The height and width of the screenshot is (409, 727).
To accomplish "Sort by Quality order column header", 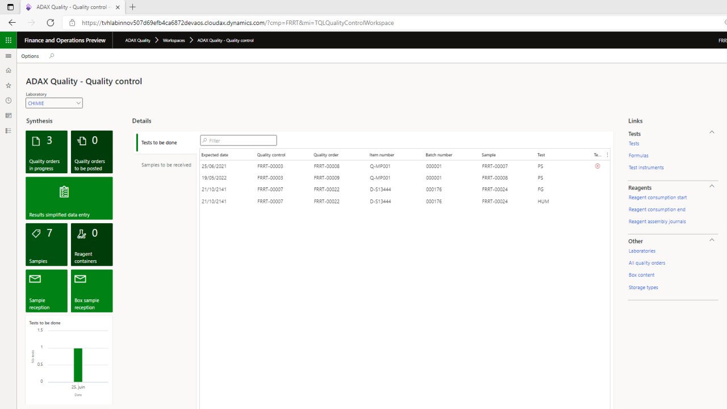I will point(326,155).
